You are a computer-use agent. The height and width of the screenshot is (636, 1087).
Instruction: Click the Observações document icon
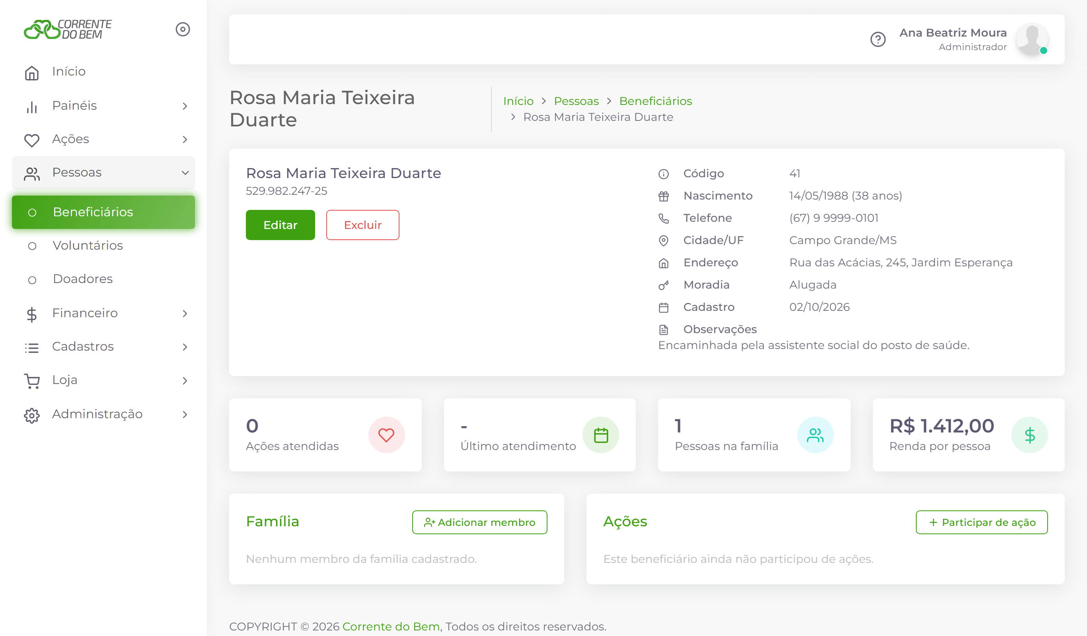click(x=663, y=330)
